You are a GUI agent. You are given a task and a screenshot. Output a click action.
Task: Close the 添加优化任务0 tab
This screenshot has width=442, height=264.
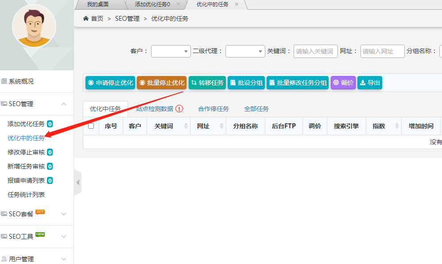coord(178,4)
